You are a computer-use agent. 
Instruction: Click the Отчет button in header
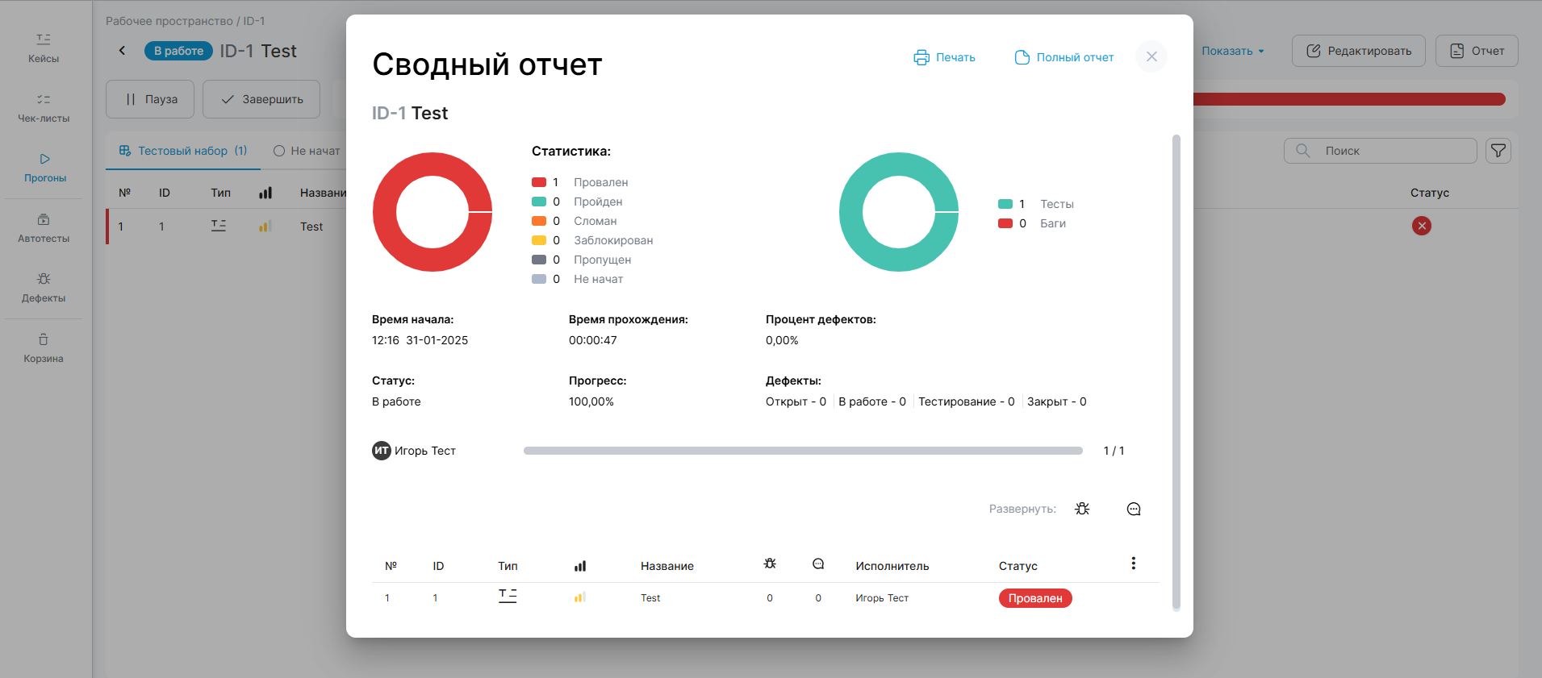[x=1477, y=51]
